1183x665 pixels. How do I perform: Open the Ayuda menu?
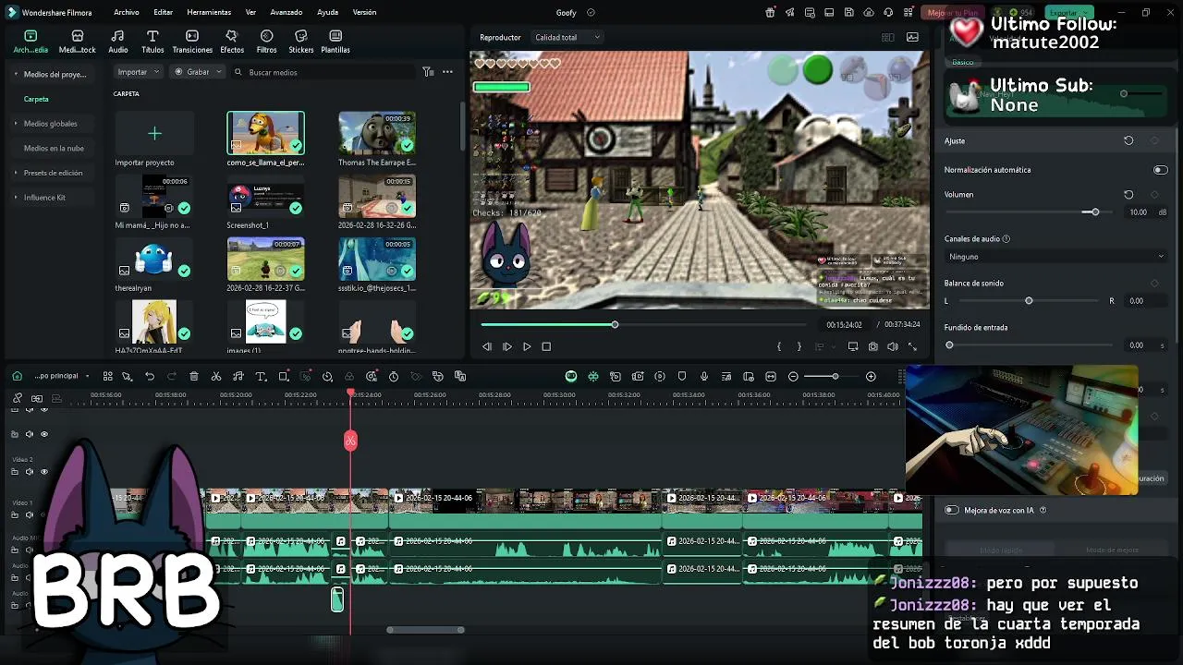[327, 13]
